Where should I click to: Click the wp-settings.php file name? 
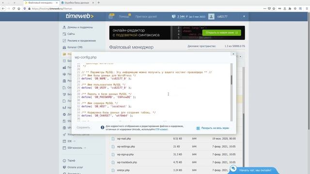point(126,146)
